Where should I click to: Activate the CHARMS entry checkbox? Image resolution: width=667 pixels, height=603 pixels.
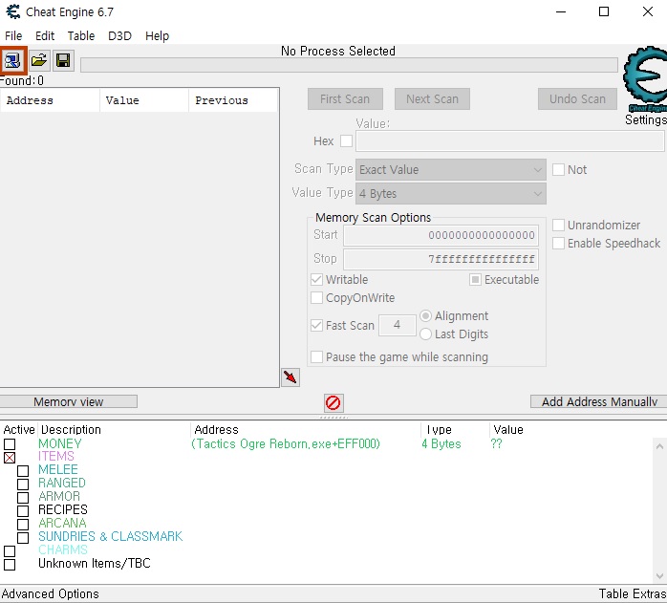[x=10, y=551]
